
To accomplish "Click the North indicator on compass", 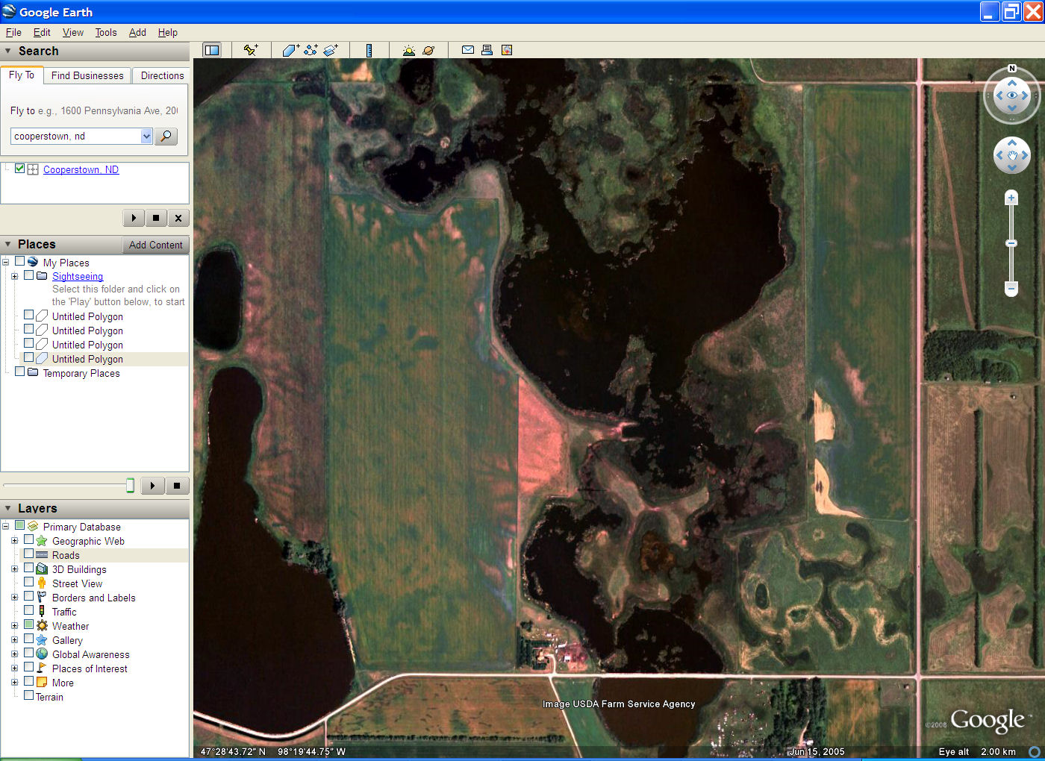I will pyautogui.click(x=1012, y=69).
